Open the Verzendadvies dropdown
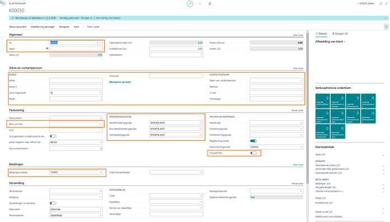390x222 pixels. pyautogui.click(x=101, y=215)
